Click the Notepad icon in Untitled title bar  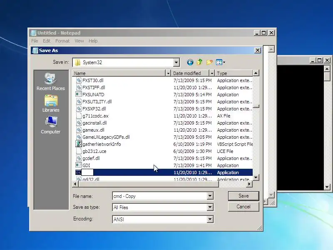click(x=33, y=33)
